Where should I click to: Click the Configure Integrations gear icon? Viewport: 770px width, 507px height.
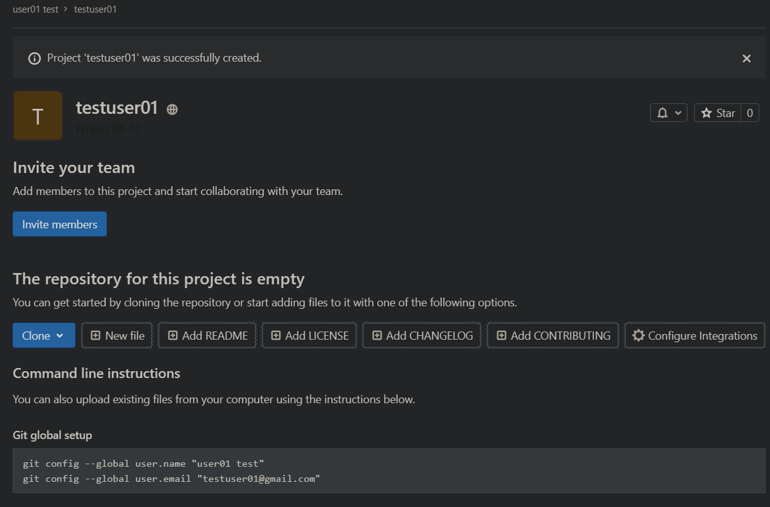pos(639,336)
